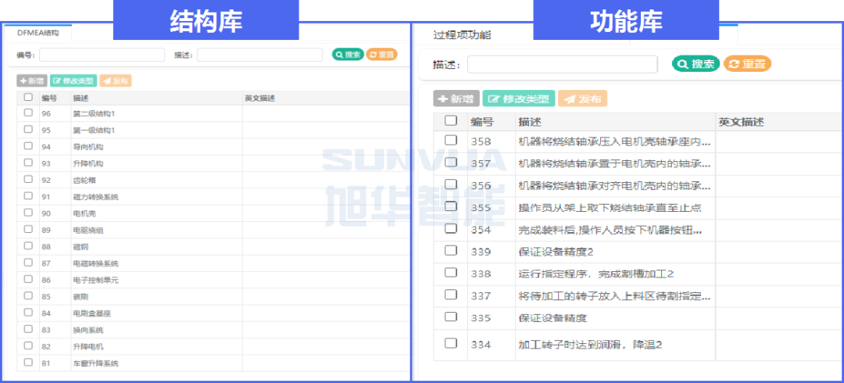Select the checkbox for 齿轮箱 row 92
The width and height of the screenshot is (844, 383).
(x=28, y=179)
